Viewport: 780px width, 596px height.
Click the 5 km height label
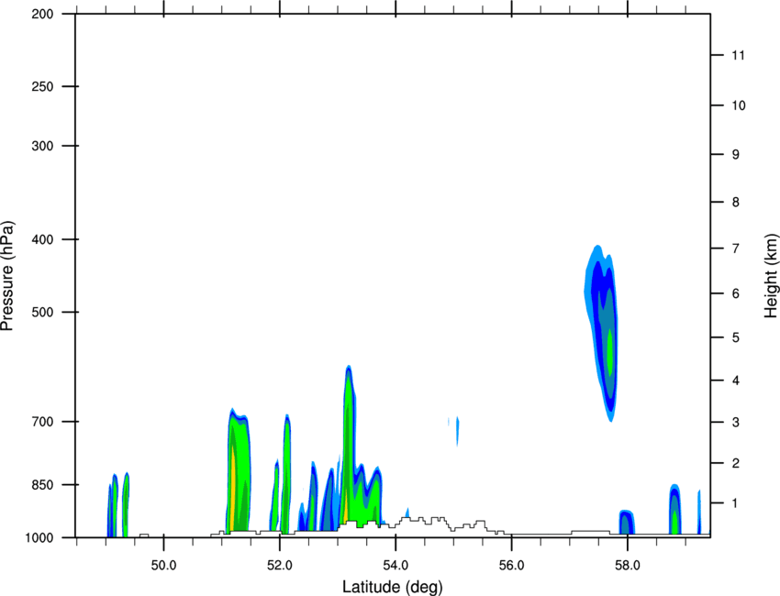(736, 337)
